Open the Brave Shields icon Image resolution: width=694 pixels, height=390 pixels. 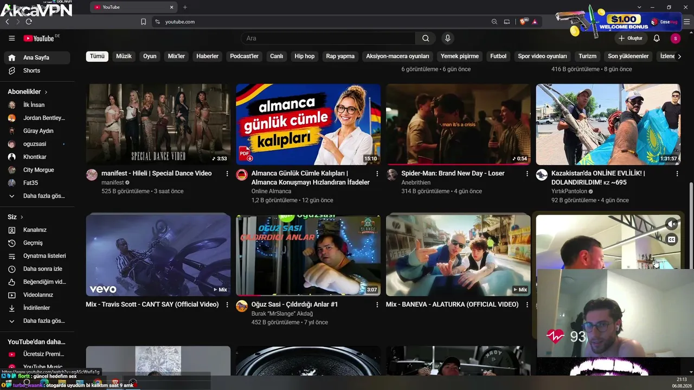tap(523, 22)
